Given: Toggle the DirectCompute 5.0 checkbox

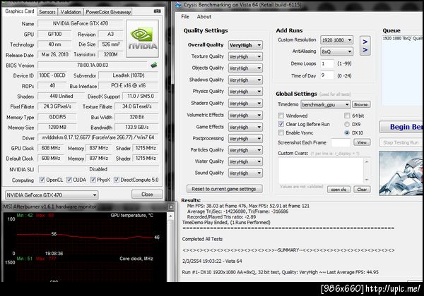Looking at the screenshot, I should click(x=117, y=180).
